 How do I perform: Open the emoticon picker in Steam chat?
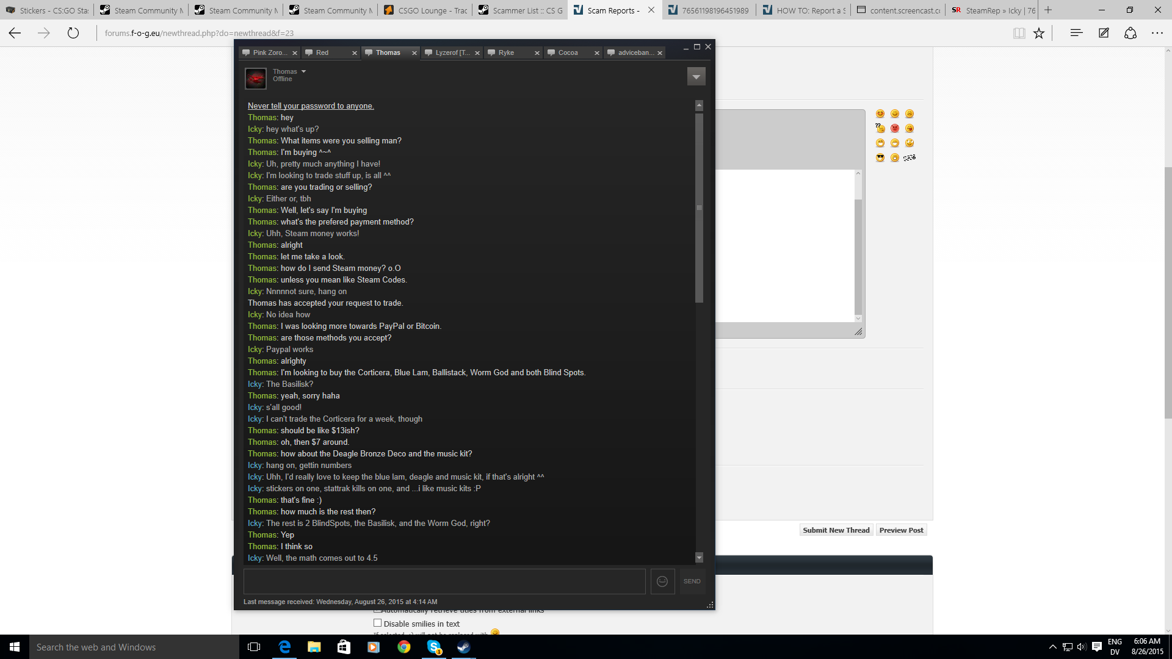(x=662, y=582)
